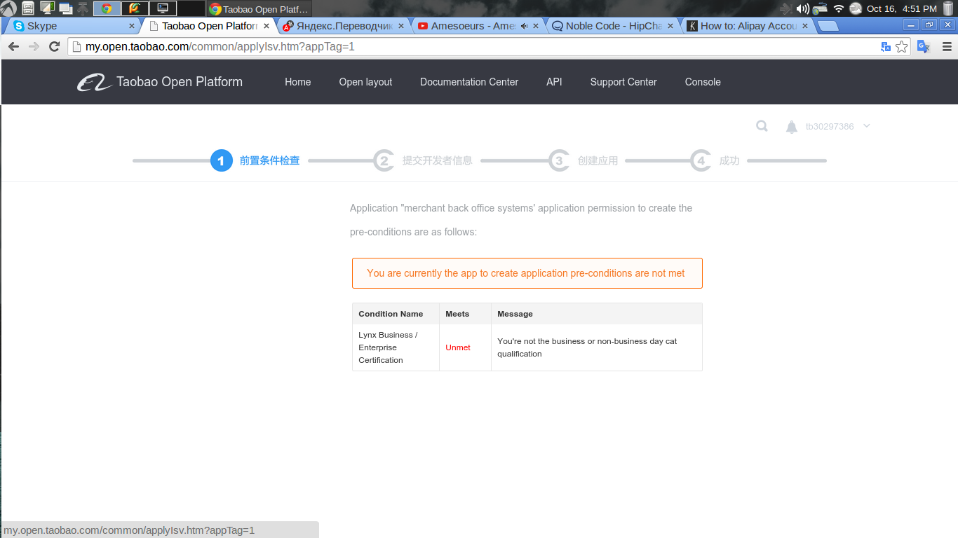Screen dimensions: 958x538
Task: Switch to the Яндекс.Переводчик tab
Action: tap(344, 26)
